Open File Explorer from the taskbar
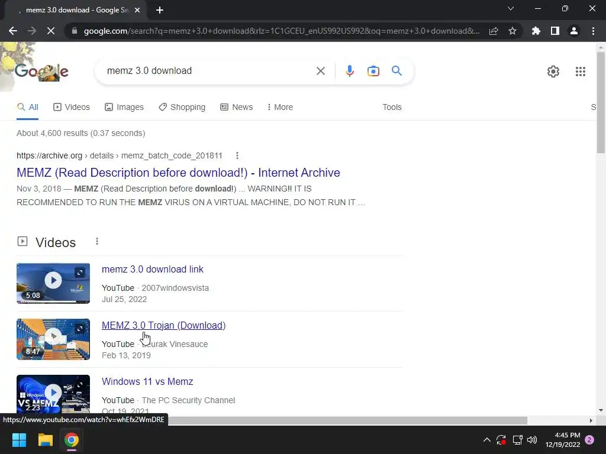Screen dimensions: 606x454 [45, 440]
